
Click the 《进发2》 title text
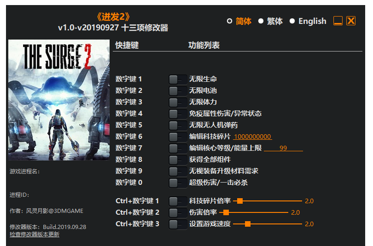click(113, 17)
